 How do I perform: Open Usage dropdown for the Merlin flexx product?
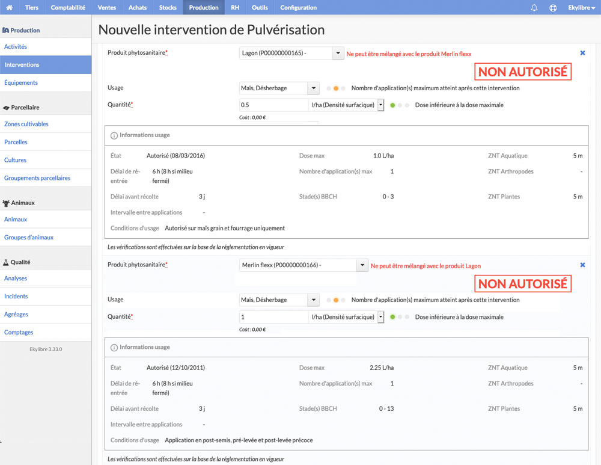click(313, 300)
